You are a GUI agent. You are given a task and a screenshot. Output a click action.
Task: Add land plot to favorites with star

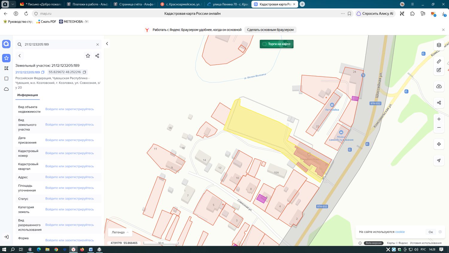tap(88, 56)
